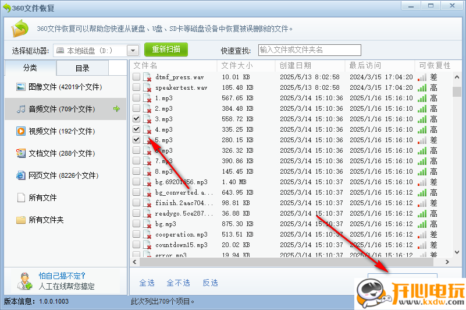Check the box for dtmf_press.wav

tap(136, 77)
